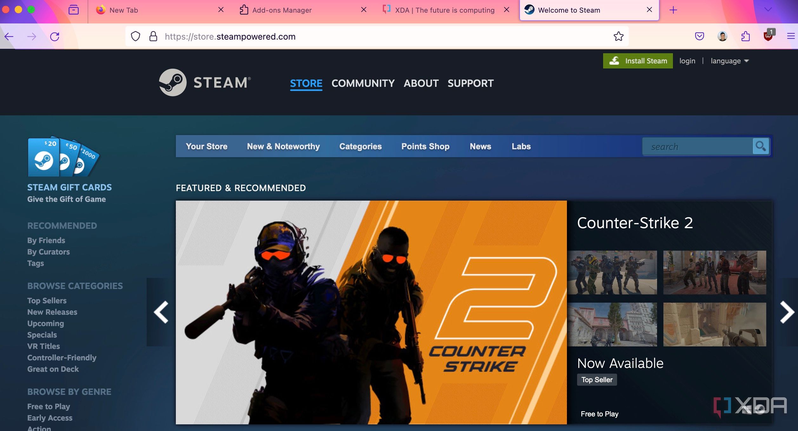Go back with the browser back arrow
This screenshot has width=798, height=431.
[9, 37]
